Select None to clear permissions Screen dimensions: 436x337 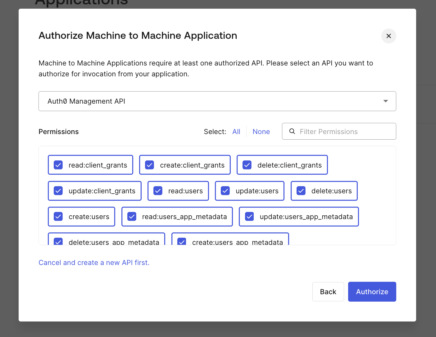point(261,132)
